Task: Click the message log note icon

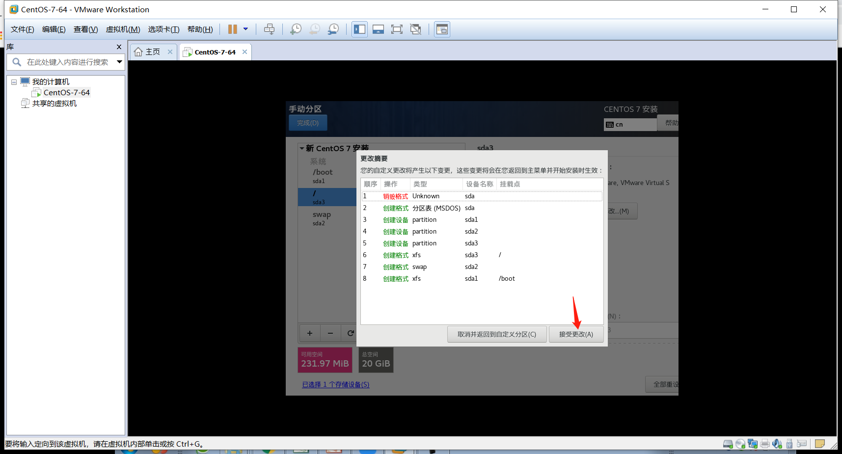Action: point(819,444)
